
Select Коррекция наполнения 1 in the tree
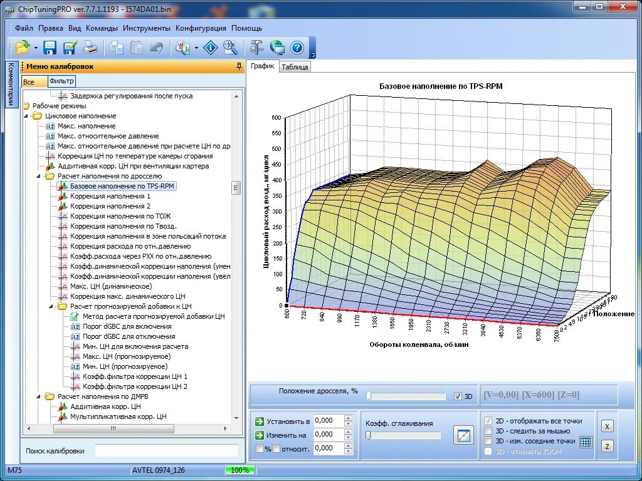(110, 196)
